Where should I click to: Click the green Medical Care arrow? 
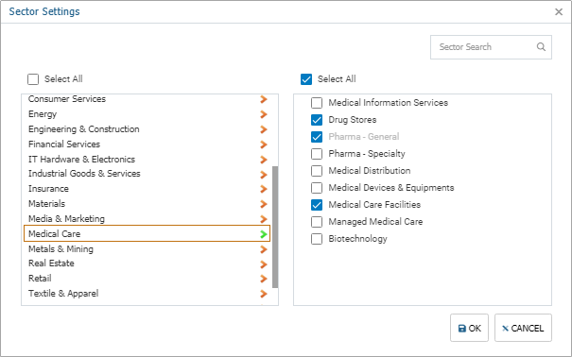264,234
